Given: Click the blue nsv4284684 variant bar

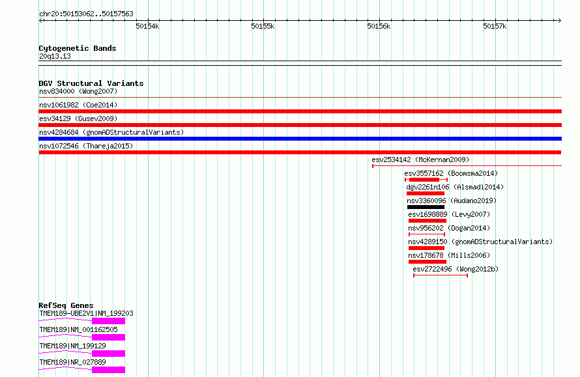Looking at the screenshot, I should pyautogui.click(x=300, y=139).
